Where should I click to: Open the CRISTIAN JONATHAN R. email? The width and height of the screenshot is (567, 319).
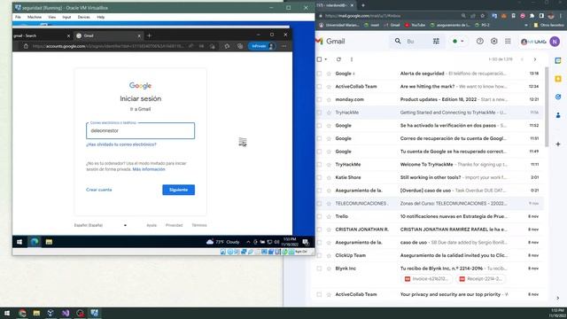pyautogui.click(x=429, y=230)
